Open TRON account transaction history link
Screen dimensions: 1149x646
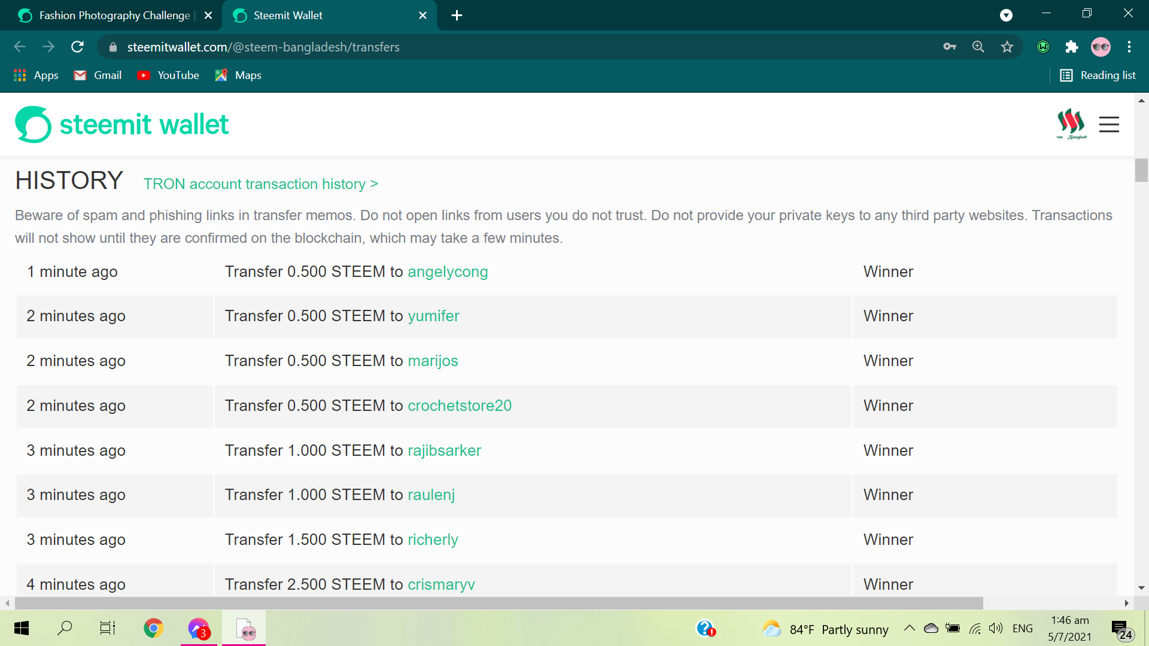coord(261,184)
